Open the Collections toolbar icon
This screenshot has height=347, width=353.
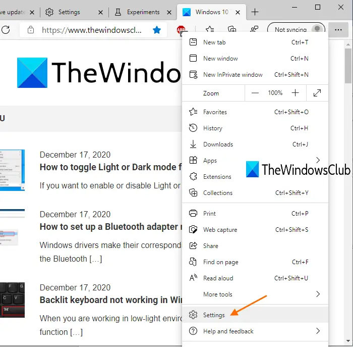coord(232,29)
